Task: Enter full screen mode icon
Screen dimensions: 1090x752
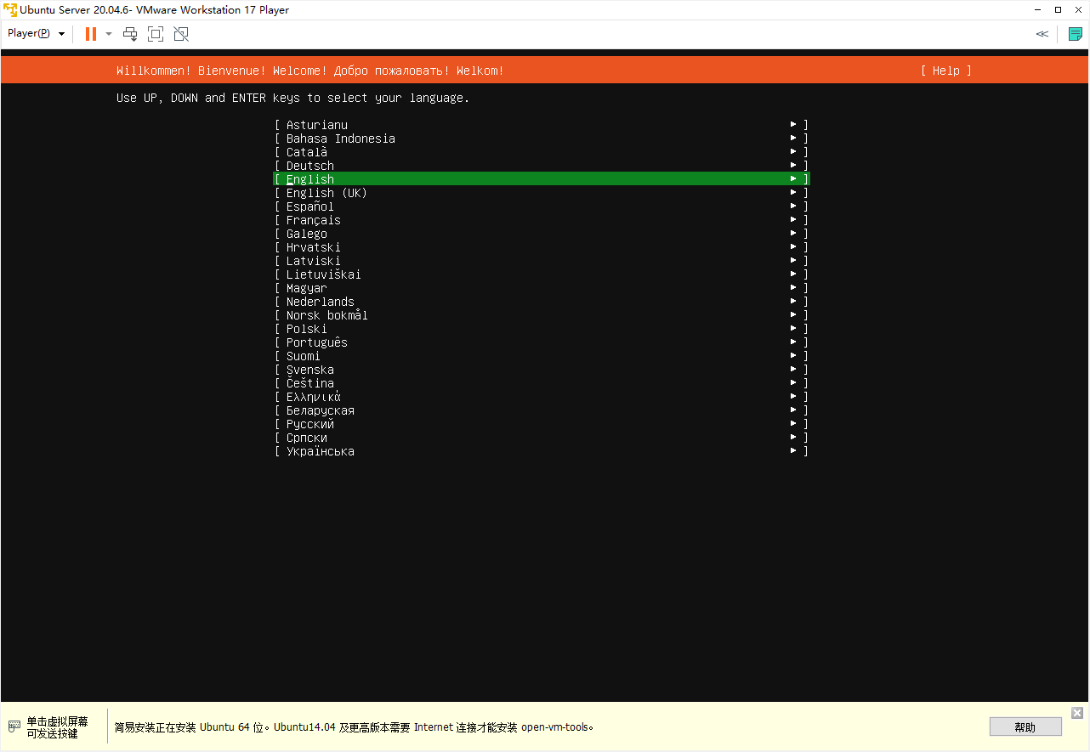Action: click(x=156, y=34)
